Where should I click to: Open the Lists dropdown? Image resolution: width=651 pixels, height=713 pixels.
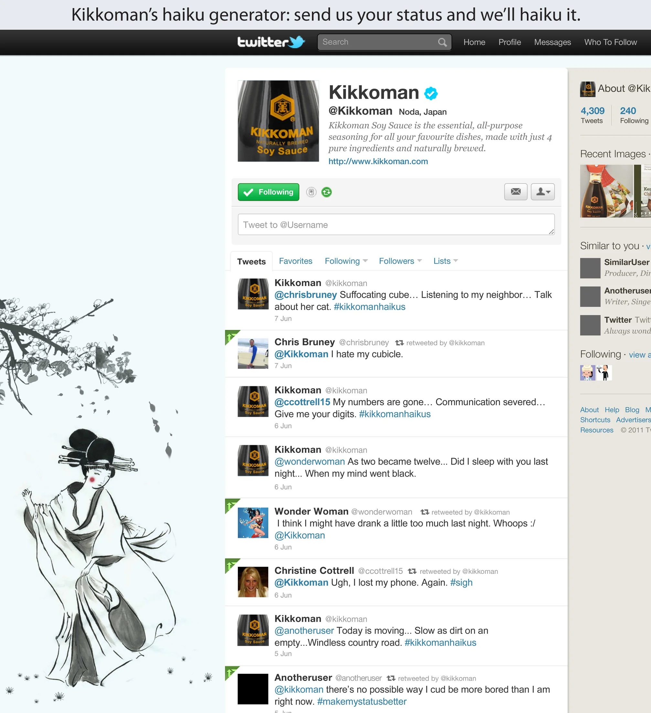(x=445, y=261)
